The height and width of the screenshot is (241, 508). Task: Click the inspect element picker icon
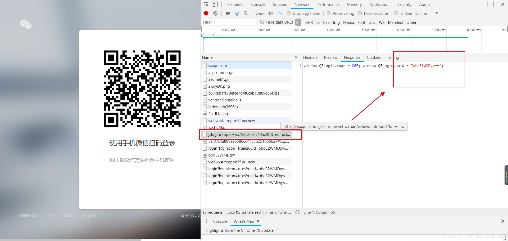(x=206, y=5)
